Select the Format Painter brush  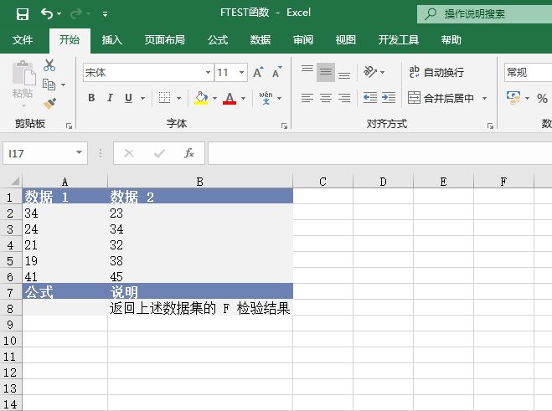[49, 104]
